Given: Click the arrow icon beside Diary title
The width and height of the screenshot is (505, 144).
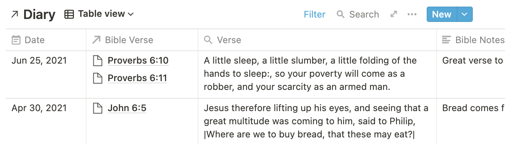Looking at the screenshot, I should coord(15,14).
